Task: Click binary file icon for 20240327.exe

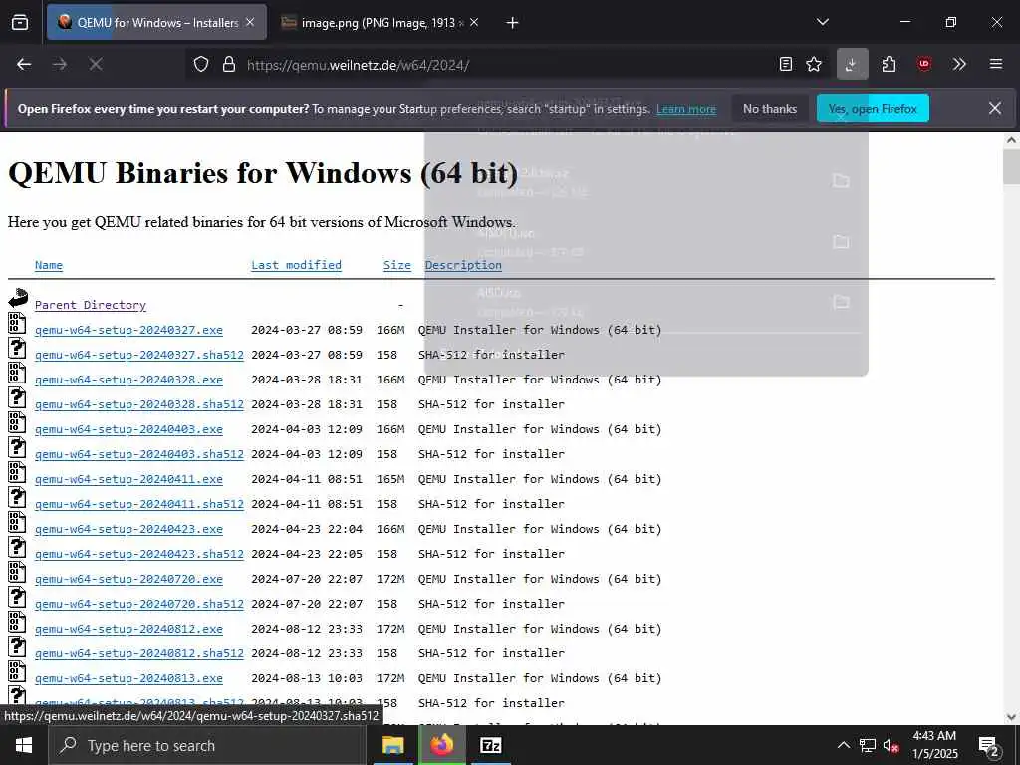Action: [17, 324]
